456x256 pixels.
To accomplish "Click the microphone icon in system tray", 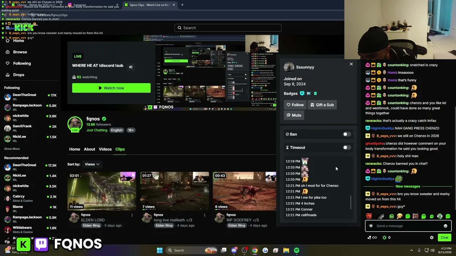I will (x=419, y=250).
